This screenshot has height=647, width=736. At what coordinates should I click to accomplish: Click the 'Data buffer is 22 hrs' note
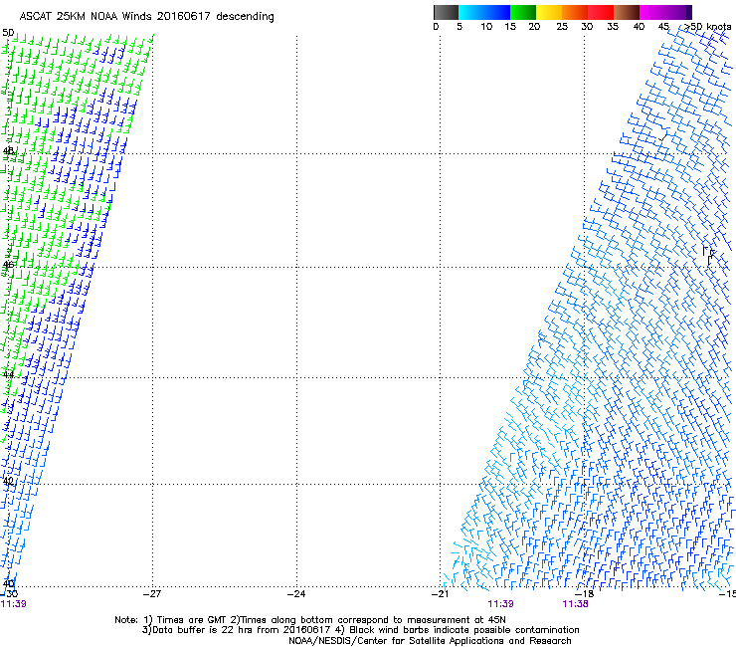pos(360,630)
